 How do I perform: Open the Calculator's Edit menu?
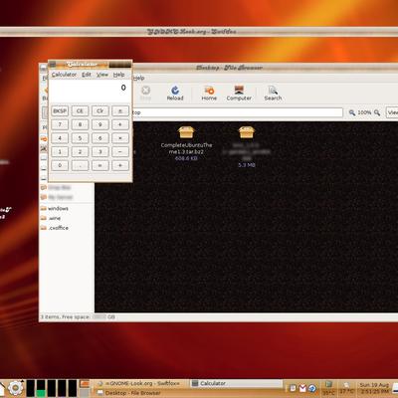coord(87,75)
